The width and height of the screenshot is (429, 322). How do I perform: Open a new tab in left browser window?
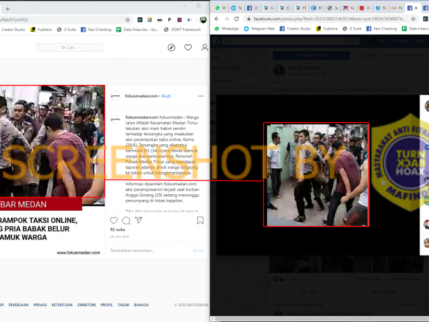coord(8,9)
